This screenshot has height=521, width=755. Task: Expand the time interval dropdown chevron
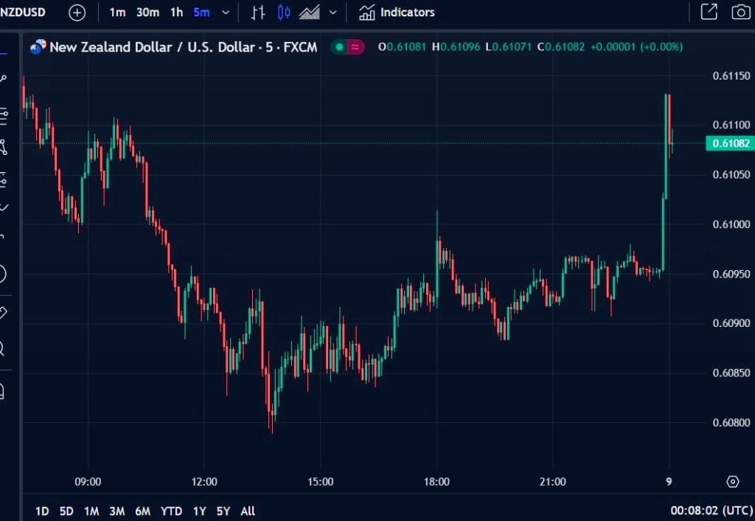coord(226,13)
